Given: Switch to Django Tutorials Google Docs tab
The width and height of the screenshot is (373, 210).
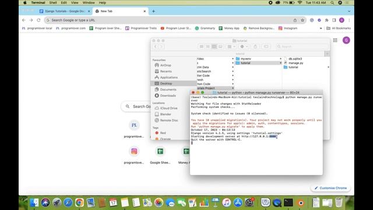Looking at the screenshot, I should pyautogui.click(x=65, y=11).
